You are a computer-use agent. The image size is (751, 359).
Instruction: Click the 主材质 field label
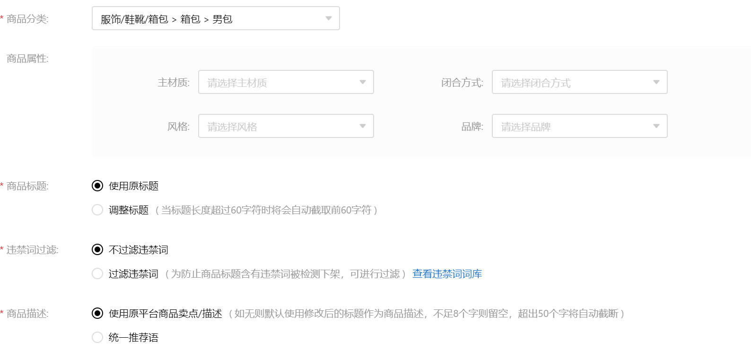click(x=174, y=83)
